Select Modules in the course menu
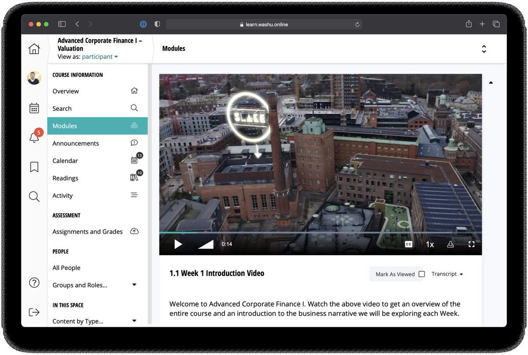Screen dimensions: 528x355 97,126
